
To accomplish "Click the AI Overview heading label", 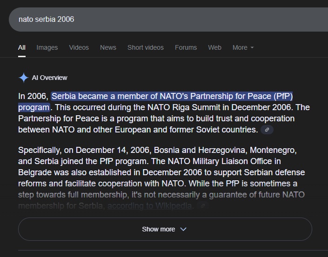I will tap(49, 78).
